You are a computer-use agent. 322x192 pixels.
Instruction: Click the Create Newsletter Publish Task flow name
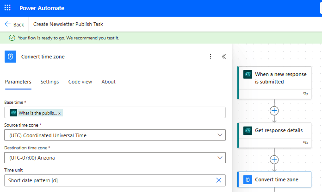click(x=68, y=24)
